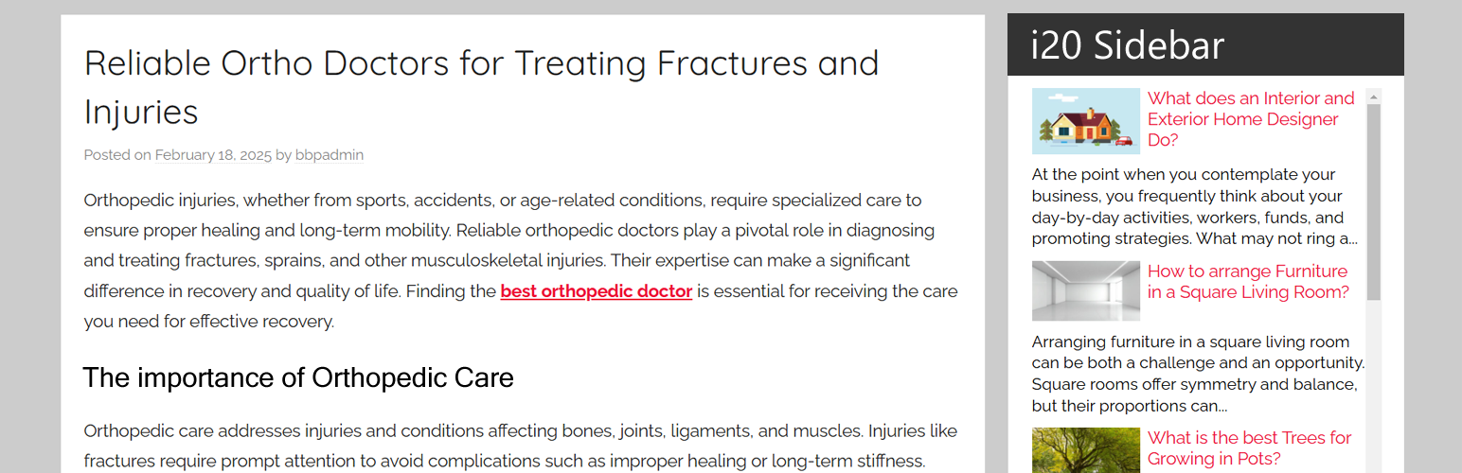This screenshot has width=1462, height=473.
Task: Open the Furniture in a Square Living Room article
Action: click(1247, 282)
